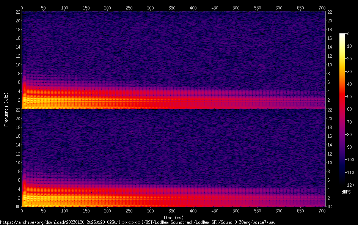Click the Time (ms) axis label

click(x=173, y=217)
